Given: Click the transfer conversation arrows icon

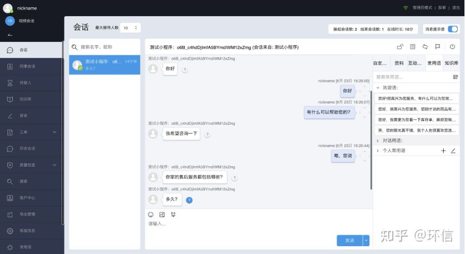Looking at the screenshot, I should (x=425, y=47).
